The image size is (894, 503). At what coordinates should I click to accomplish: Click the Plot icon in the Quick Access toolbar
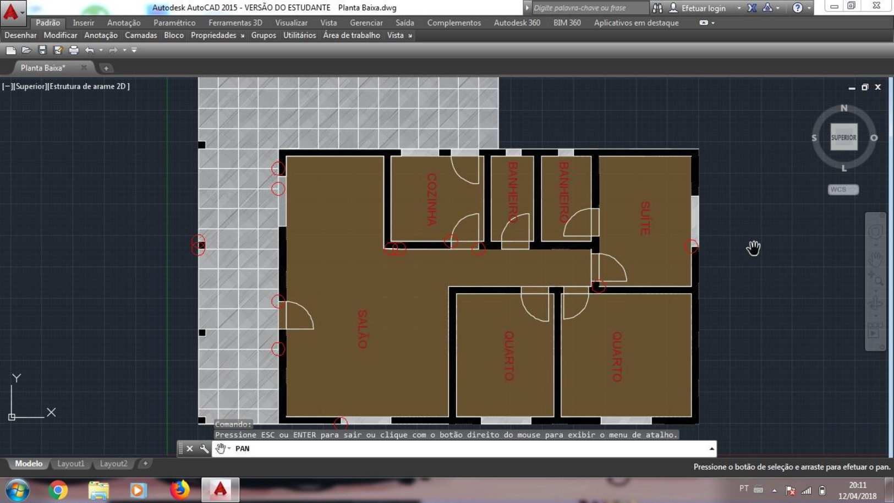pyautogui.click(x=73, y=50)
